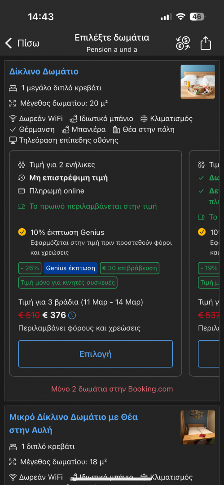Image resolution: width=224 pixels, height=485 pixels.
Task: Open the share icon in header
Action: tap(206, 43)
